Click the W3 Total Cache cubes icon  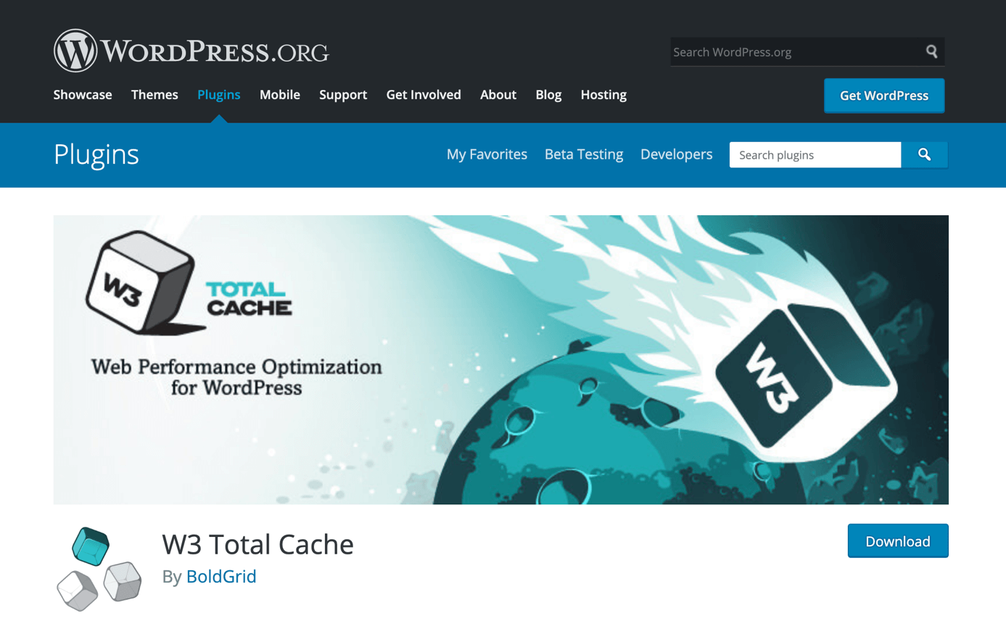(99, 569)
